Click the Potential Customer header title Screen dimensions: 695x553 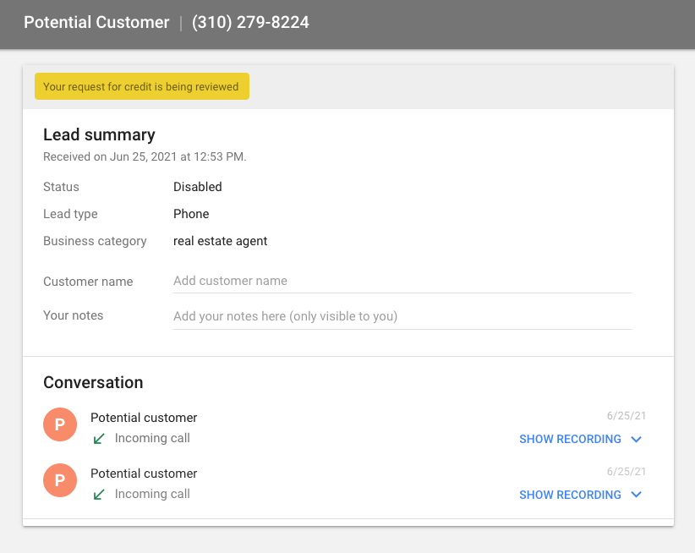point(96,23)
